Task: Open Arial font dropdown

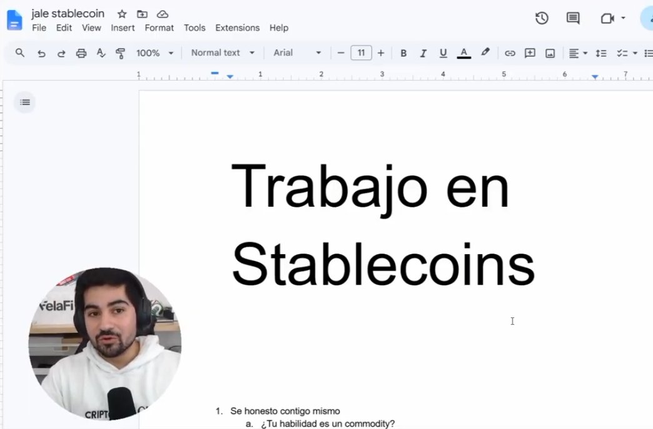Action: pyautogui.click(x=297, y=53)
